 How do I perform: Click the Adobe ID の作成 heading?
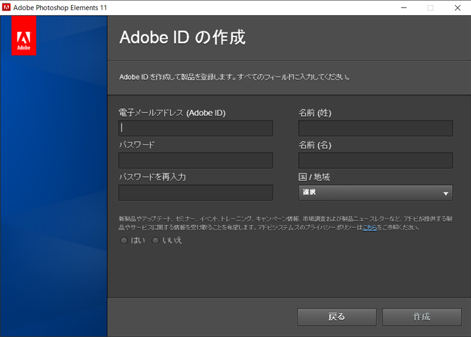pos(182,38)
